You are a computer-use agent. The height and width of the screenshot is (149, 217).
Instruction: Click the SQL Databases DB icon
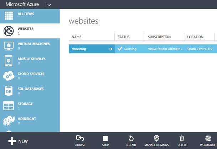tap(9, 91)
